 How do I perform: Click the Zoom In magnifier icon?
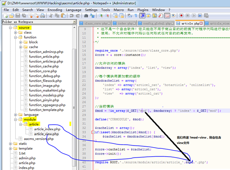pyautogui.click(x=100, y=15)
